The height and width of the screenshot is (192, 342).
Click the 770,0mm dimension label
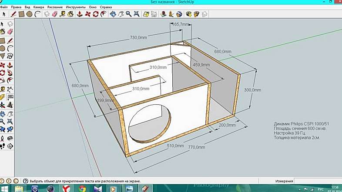coord(197,147)
